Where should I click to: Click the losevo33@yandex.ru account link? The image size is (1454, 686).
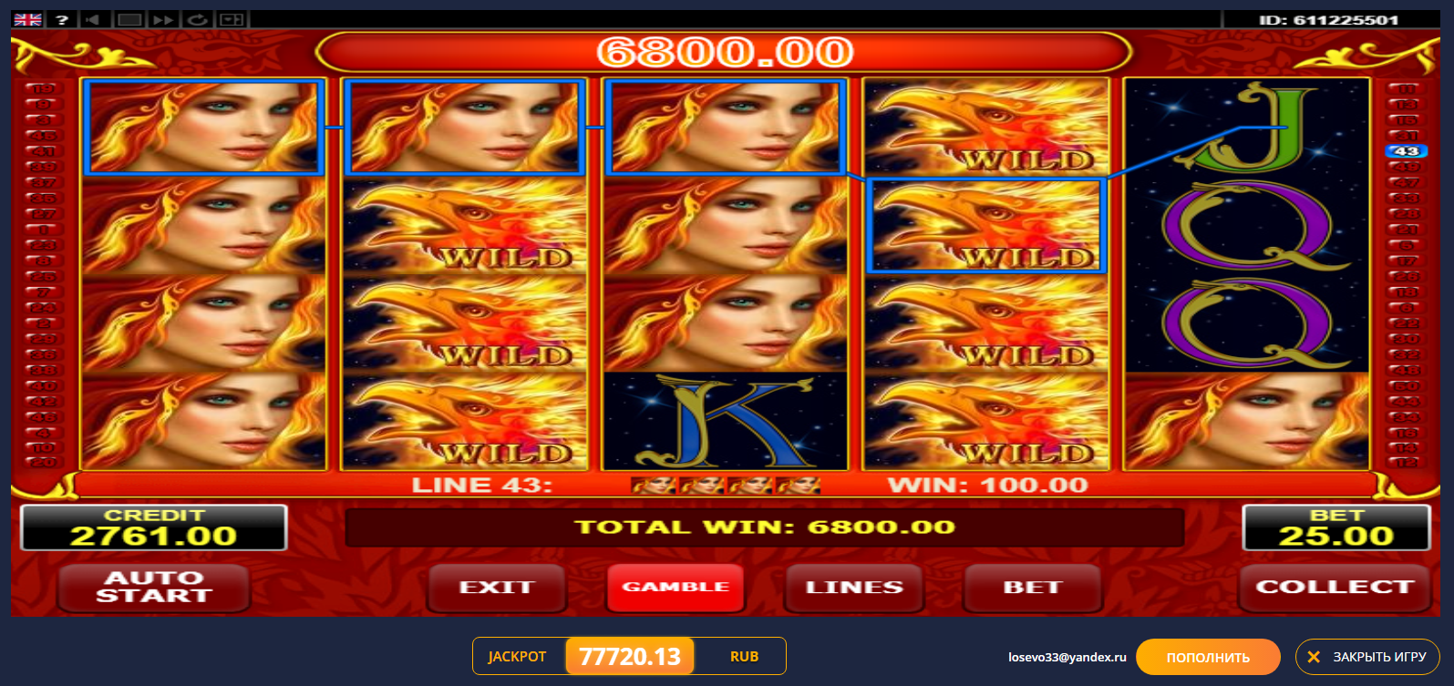coord(1067,657)
